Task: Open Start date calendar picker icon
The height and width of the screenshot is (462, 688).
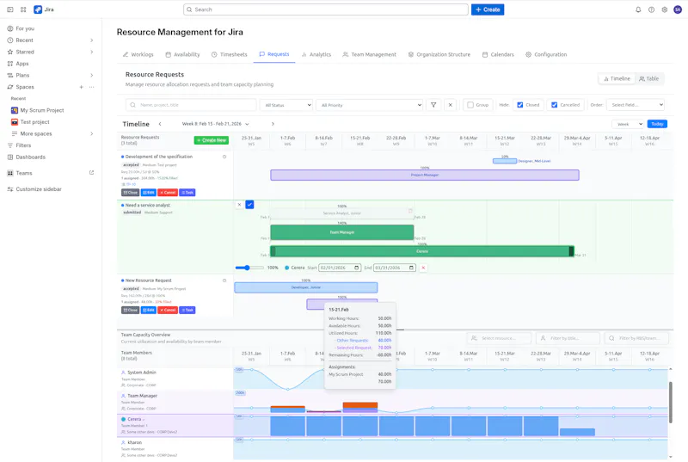Action: [356, 268]
